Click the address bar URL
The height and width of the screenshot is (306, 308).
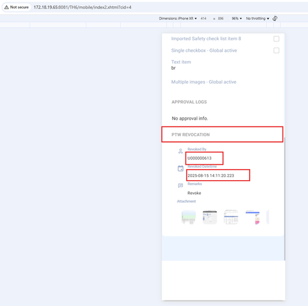tap(83, 7)
